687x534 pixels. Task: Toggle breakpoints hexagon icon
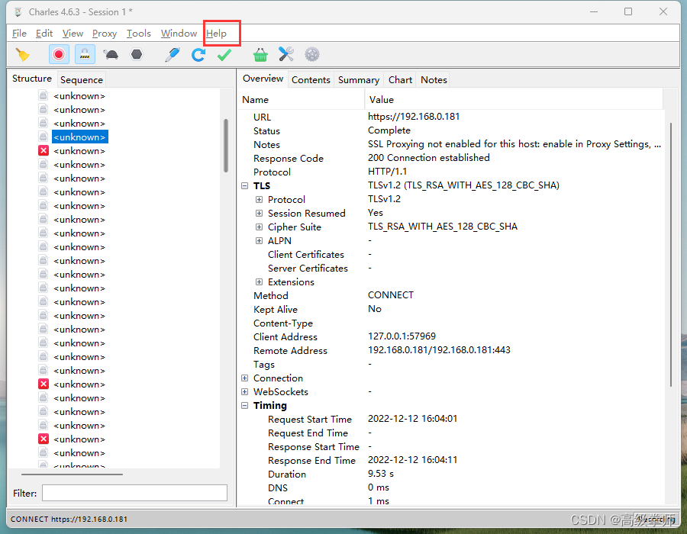pos(137,54)
